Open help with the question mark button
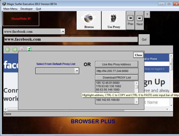 (147, 15)
